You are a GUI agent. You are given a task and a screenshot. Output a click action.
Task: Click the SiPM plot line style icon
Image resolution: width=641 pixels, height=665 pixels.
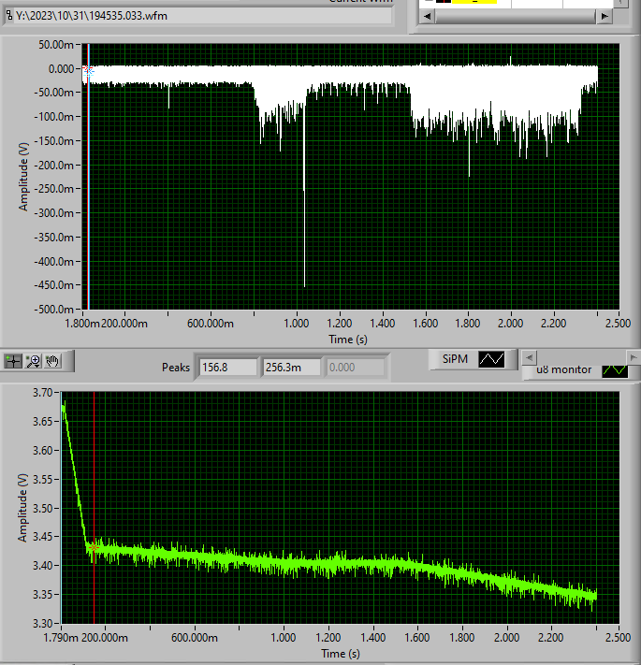tap(491, 360)
